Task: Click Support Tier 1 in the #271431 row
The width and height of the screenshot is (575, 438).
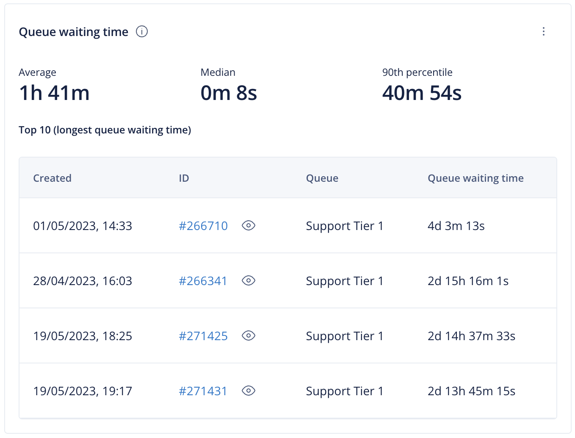Action: pyautogui.click(x=345, y=391)
